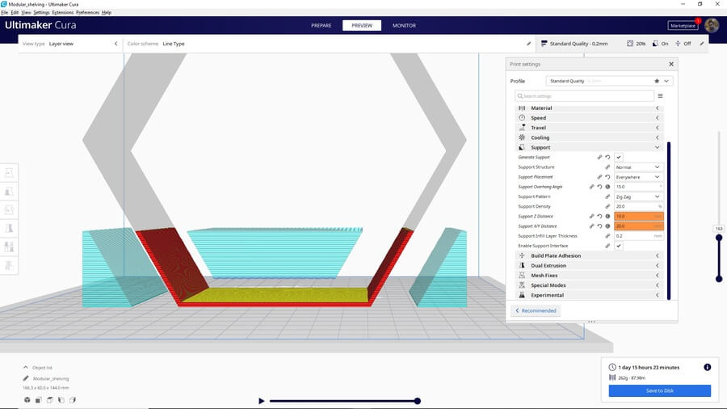Screen dimensions: 727x409
Task: Expand the Speed settings category
Action: tap(589, 118)
